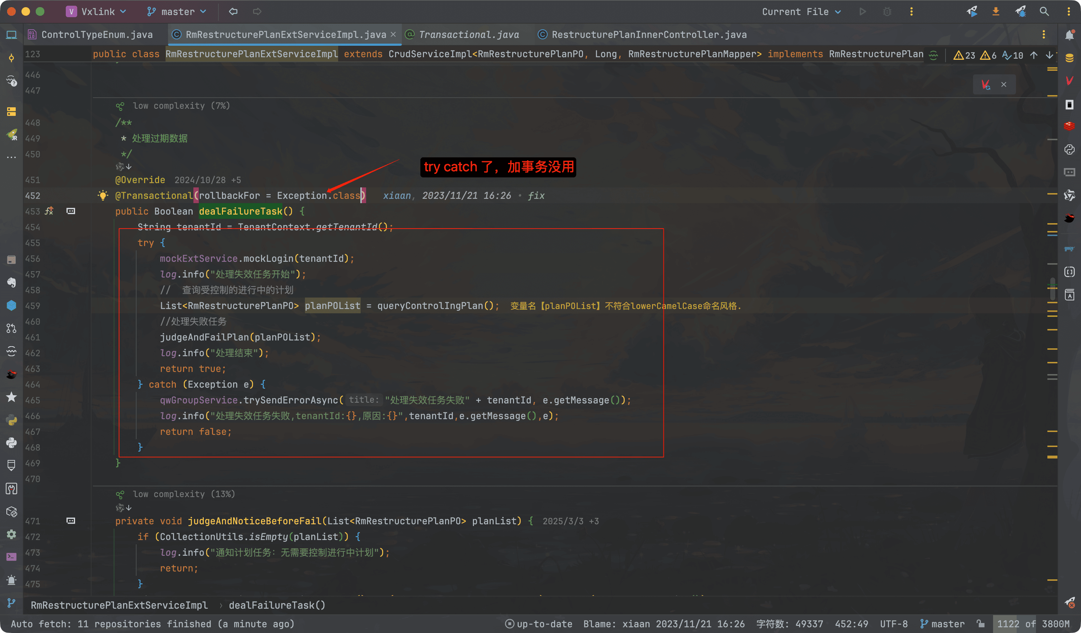Viewport: 1081px width, 633px height.
Task: Open the yellow stacked-server tool window icon
Action: 11,112
